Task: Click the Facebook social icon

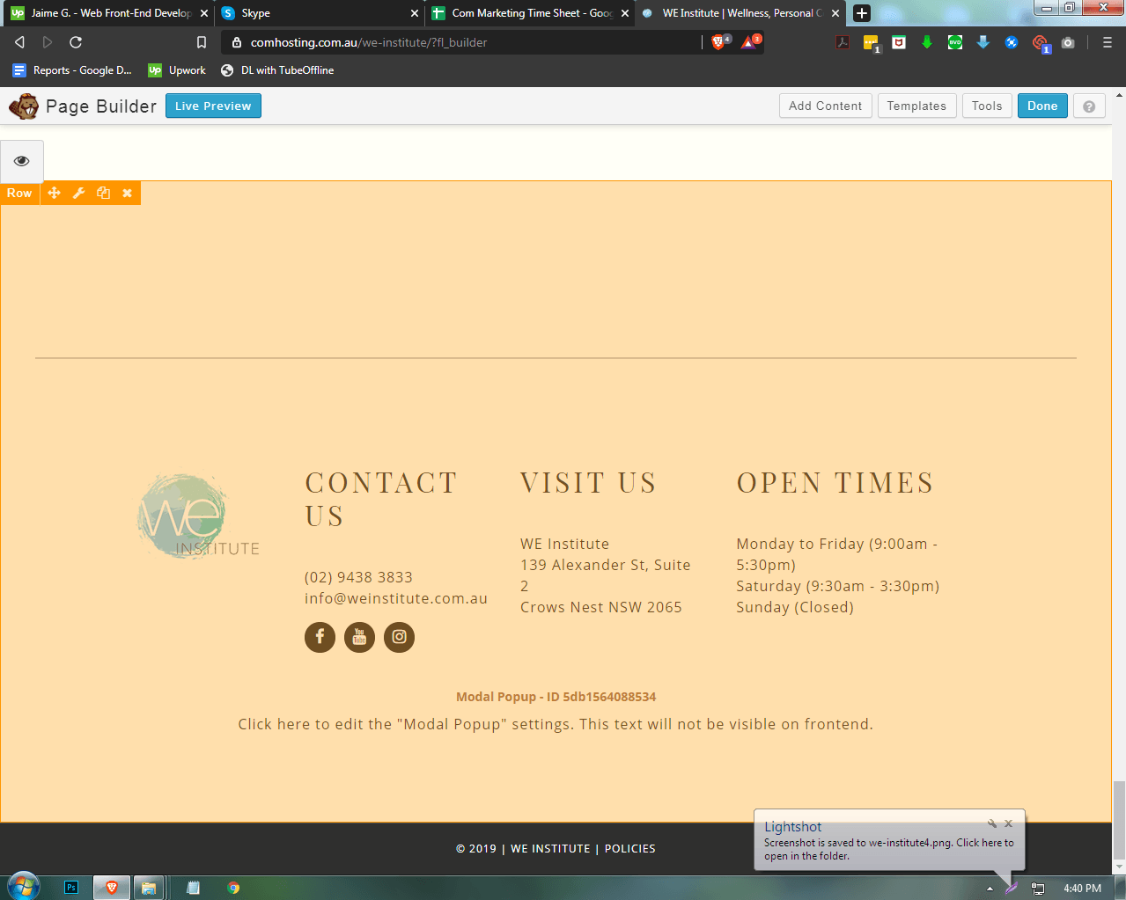Action: [x=320, y=637]
